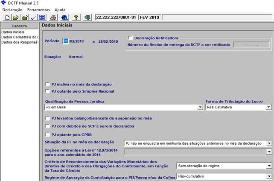The image size is (274, 181).
Task: Open the Ajuda menu
Action: (60, 10)
